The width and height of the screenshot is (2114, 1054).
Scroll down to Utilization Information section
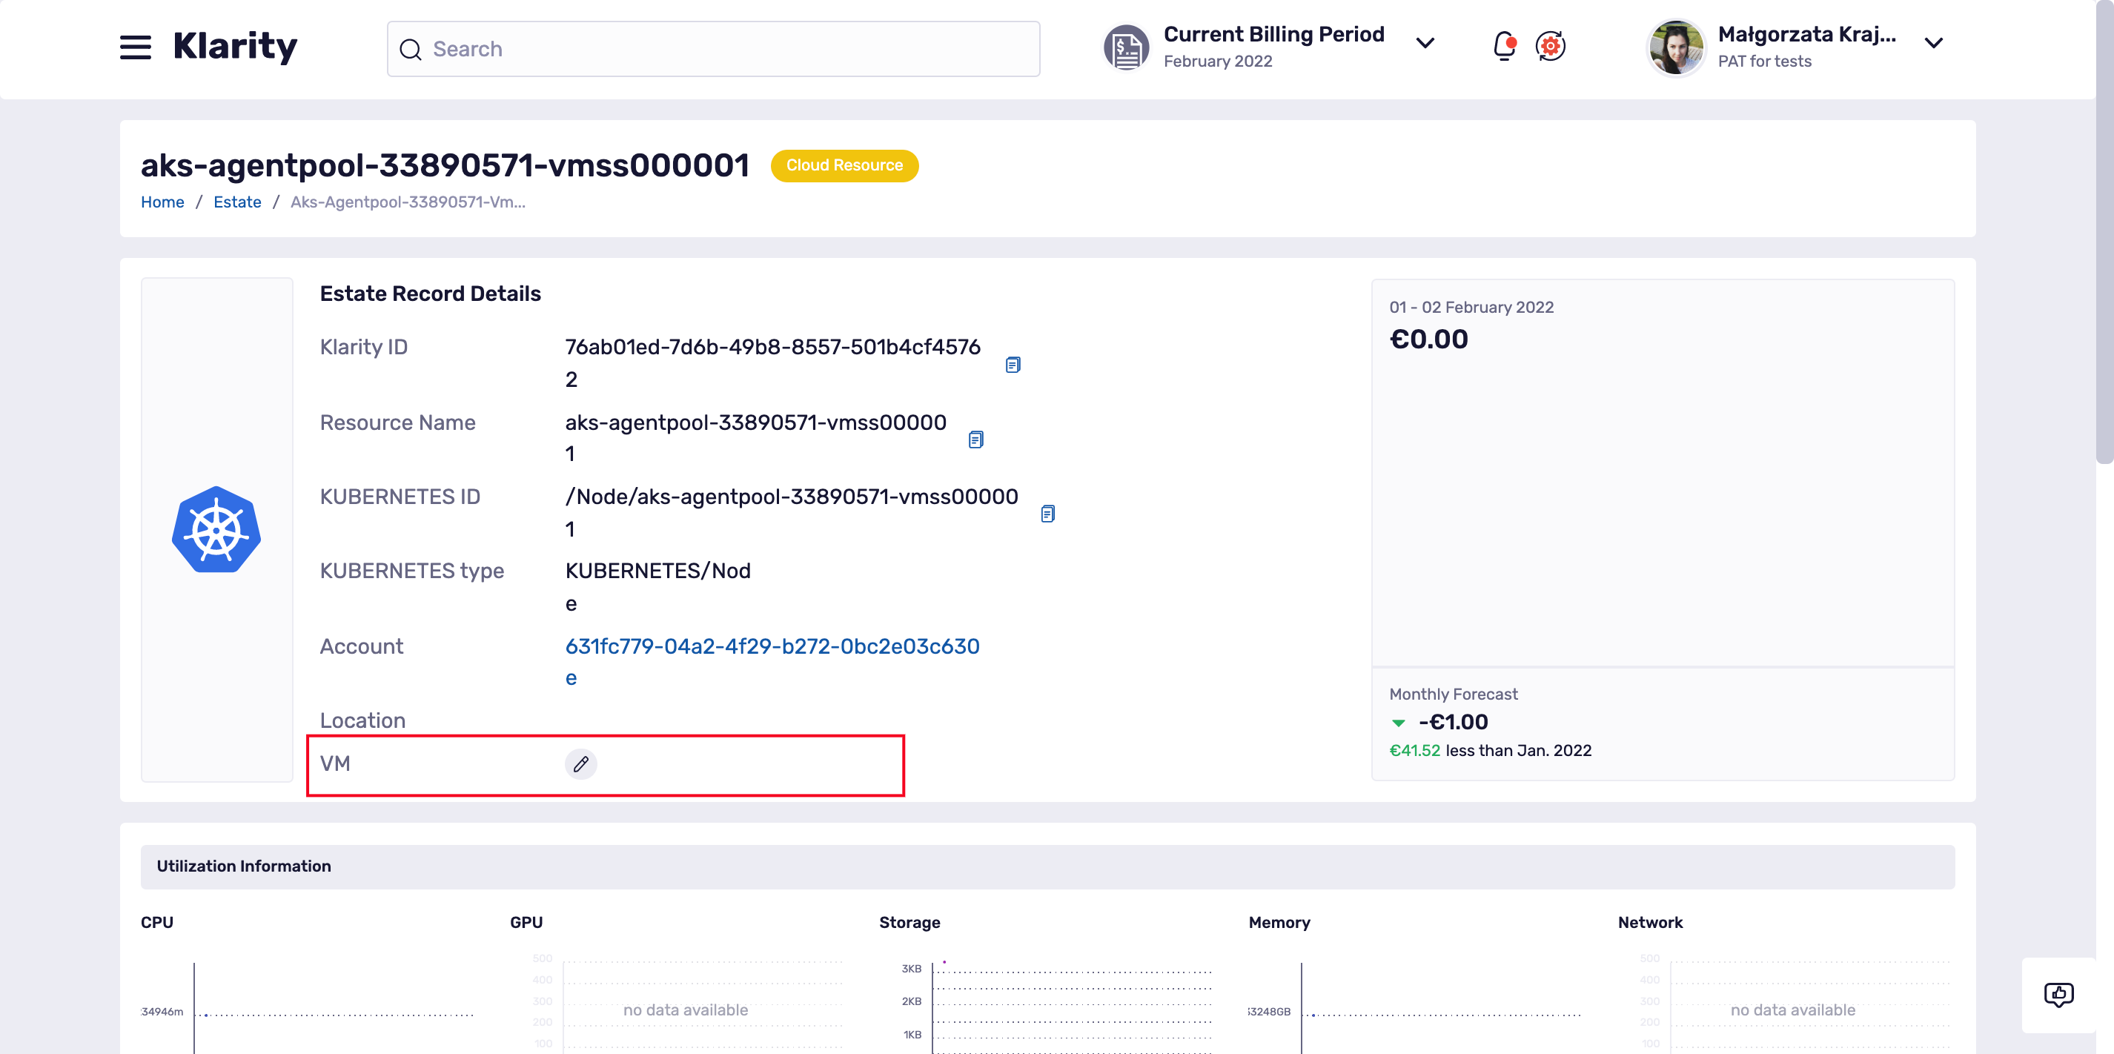coord(244,866)
